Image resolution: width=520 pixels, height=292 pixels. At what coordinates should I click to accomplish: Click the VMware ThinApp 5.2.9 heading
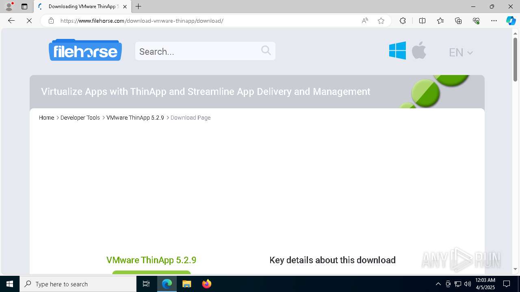[151, 260]
